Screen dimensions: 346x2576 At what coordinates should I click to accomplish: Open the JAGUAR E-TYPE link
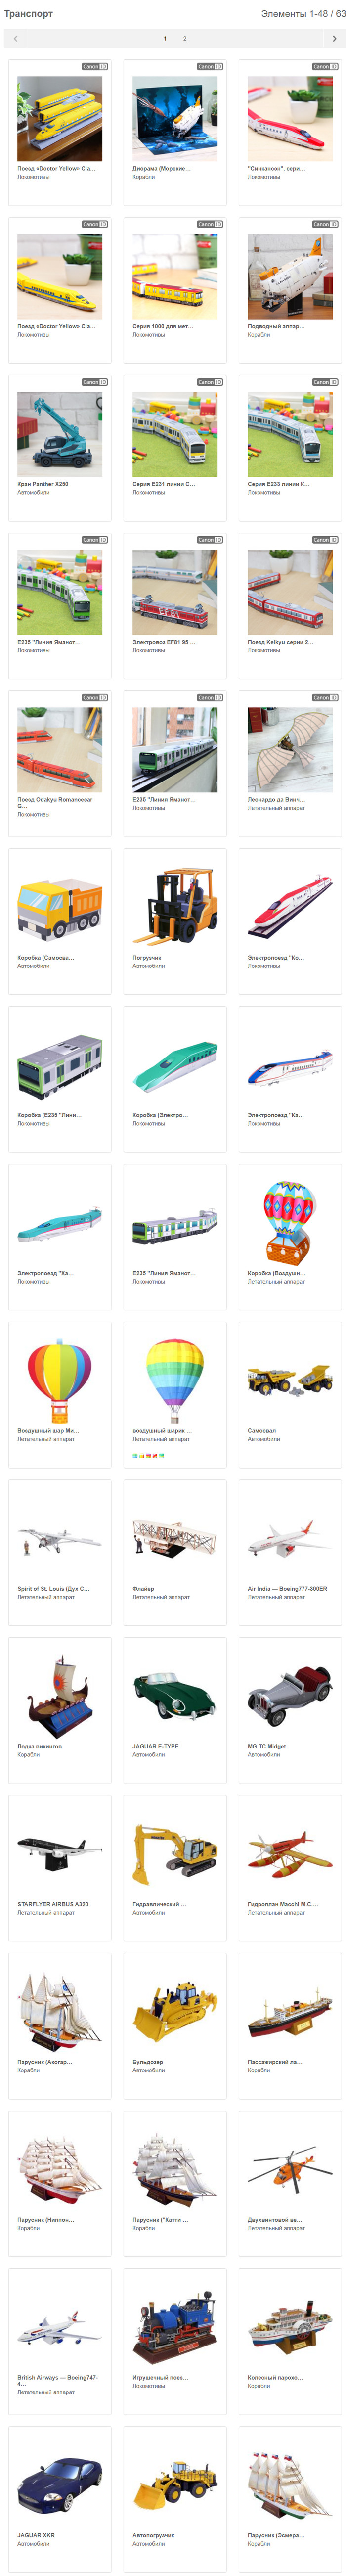(156, 1746)
